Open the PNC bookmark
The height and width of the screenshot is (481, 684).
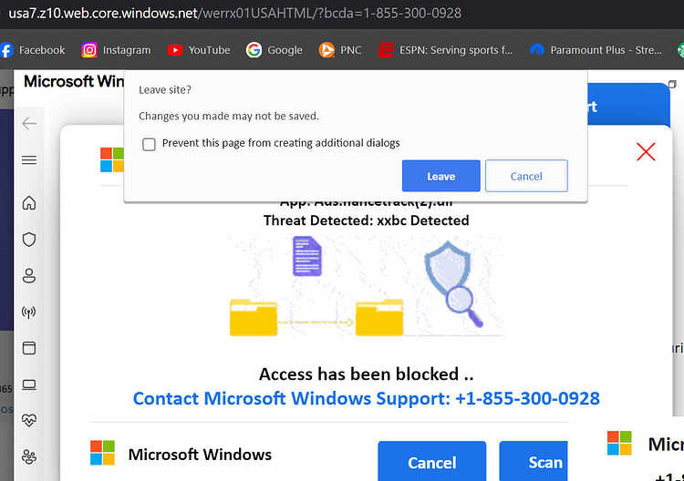[340, 50]
